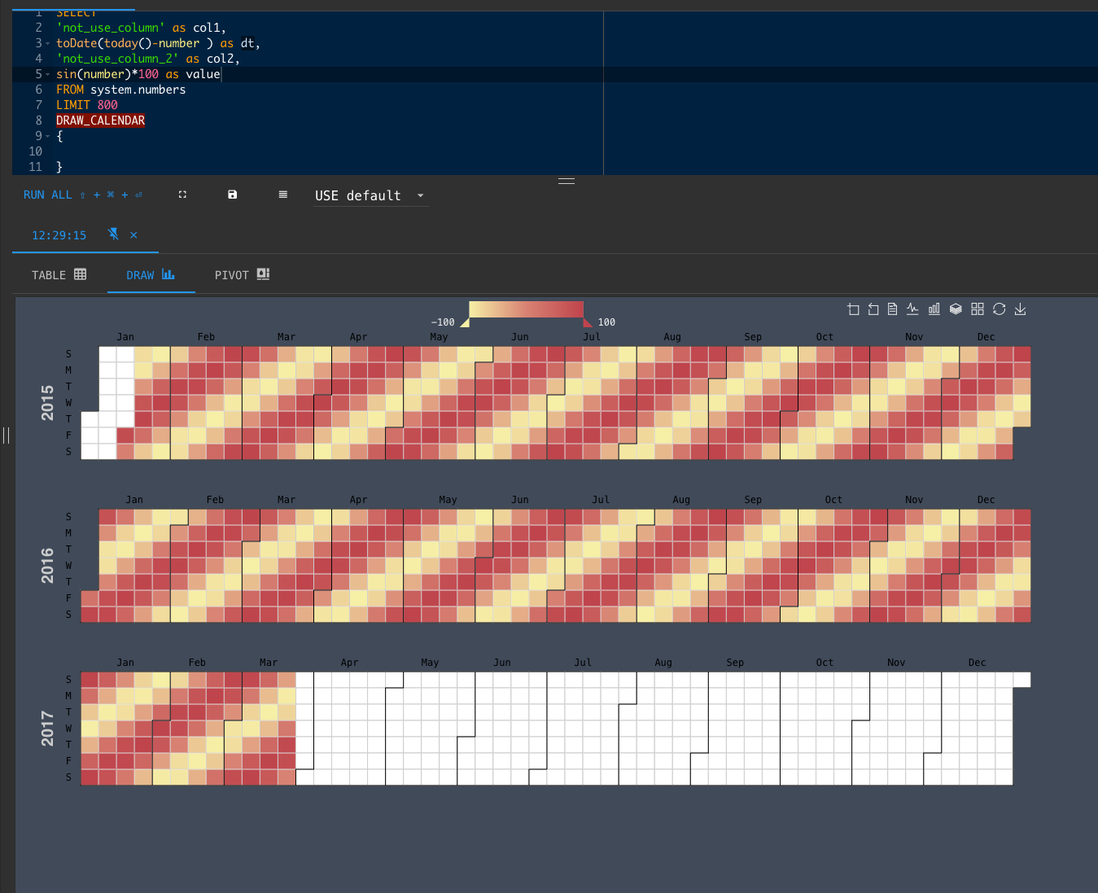Viewport: 1098px width, 893px height.
Task: Click the area zoom tool icon
Action: [853, 309]
